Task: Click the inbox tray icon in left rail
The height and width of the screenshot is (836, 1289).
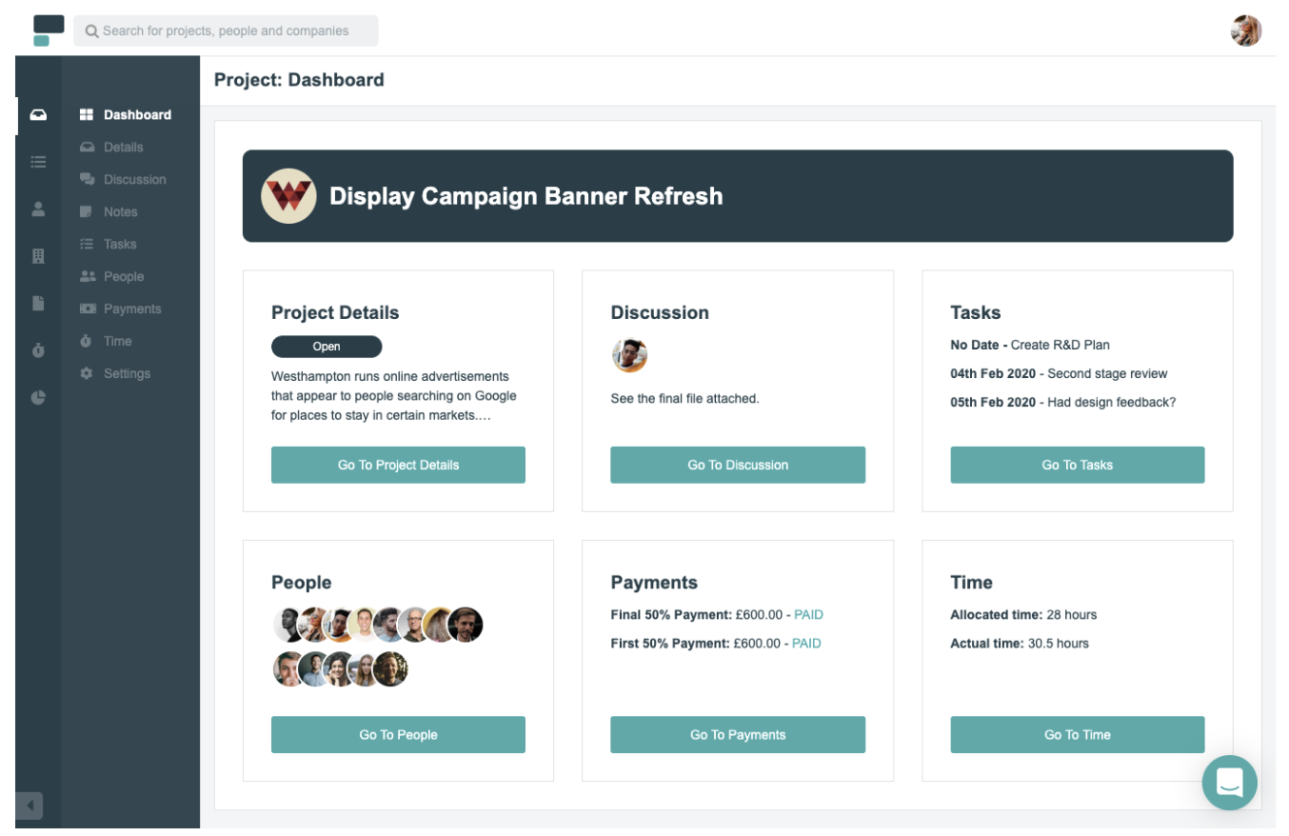Action: pyautogui.click(x=38, y=115)
